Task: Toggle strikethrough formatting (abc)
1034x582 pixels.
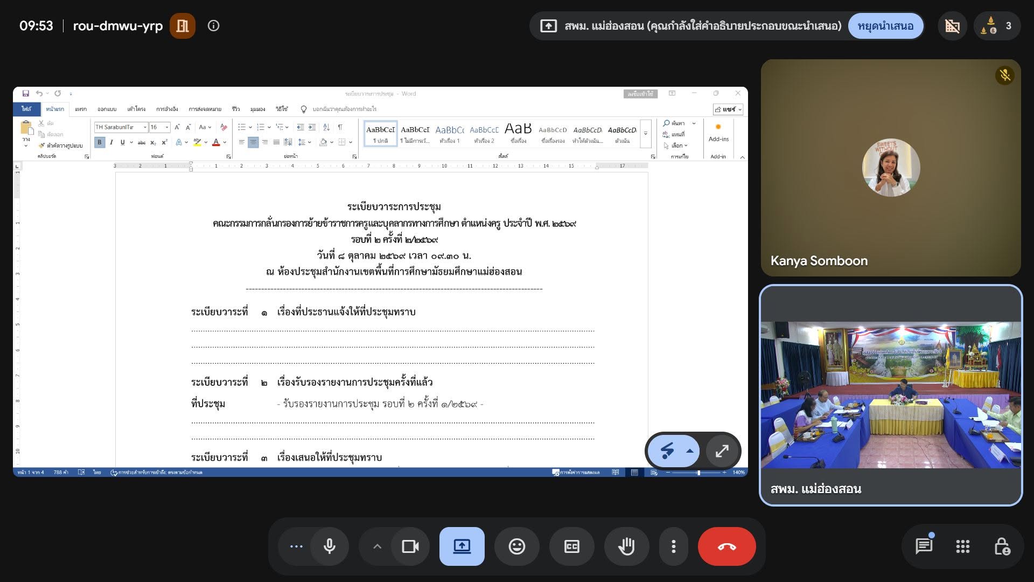Action: click(142, 142)
